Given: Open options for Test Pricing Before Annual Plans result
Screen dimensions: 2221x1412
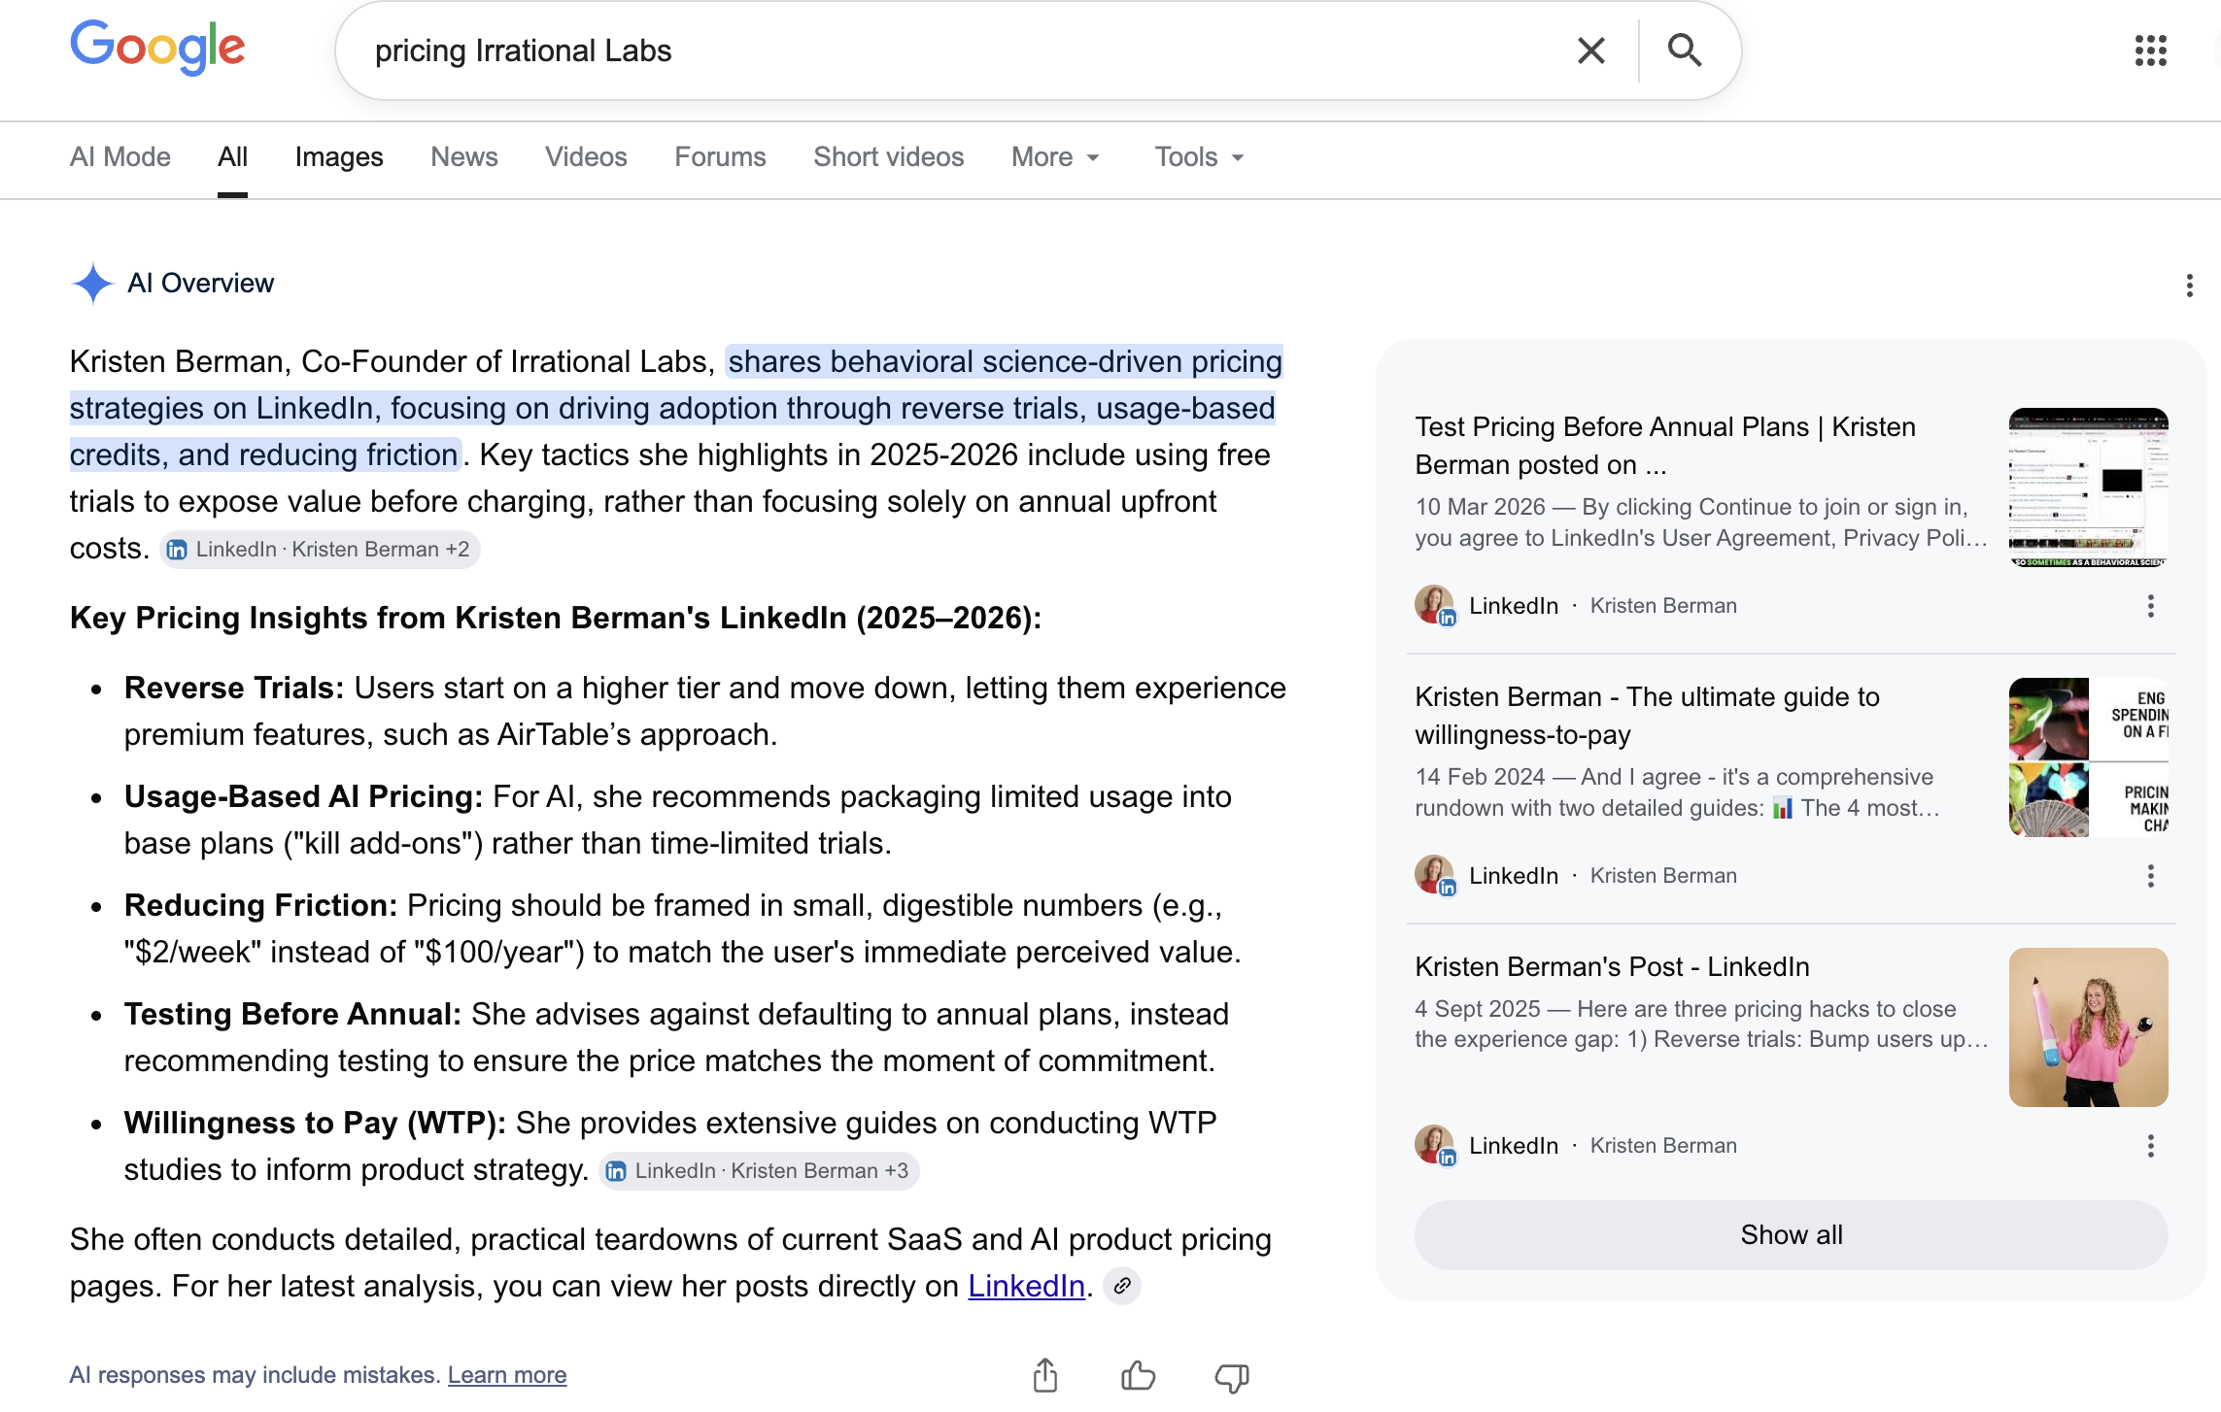Looking at the screenshot, I should (x=2150, y=606).
